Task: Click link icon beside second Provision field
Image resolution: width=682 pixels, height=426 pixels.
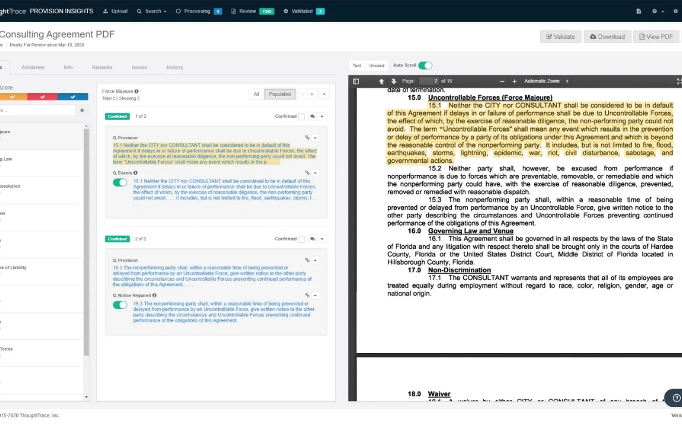Action: (307, 260)
